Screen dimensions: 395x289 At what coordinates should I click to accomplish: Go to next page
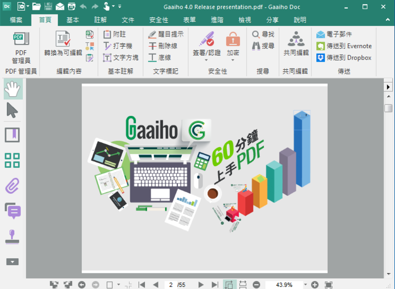tap(201, 285)
